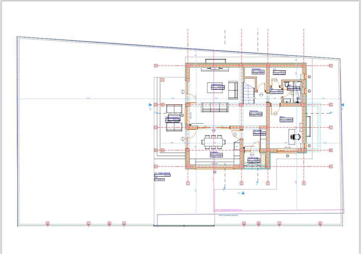Click the dining table in Bucatarie
The image size is (361, 254).
pyautogui.click(x=213, y=142)
